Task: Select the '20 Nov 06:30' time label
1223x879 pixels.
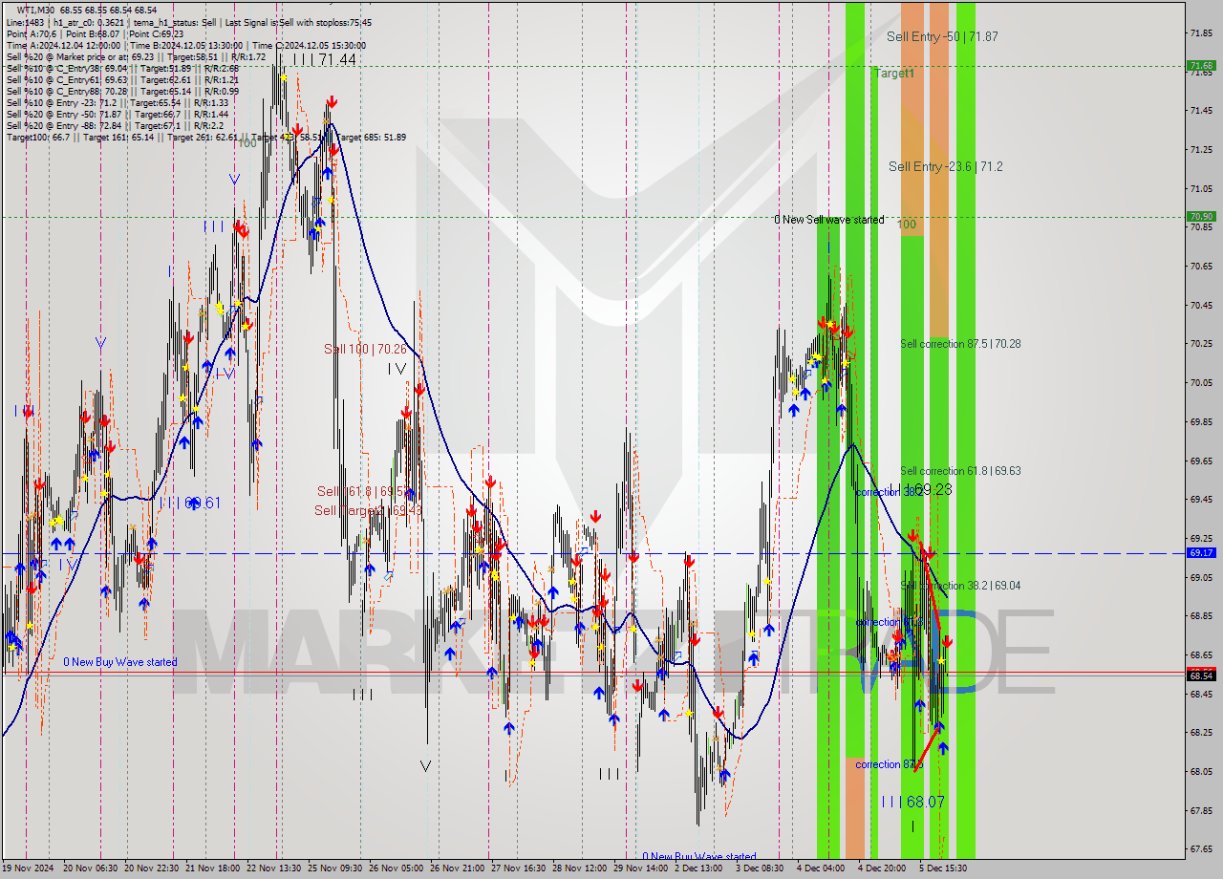Action: (x=90, y=868)
